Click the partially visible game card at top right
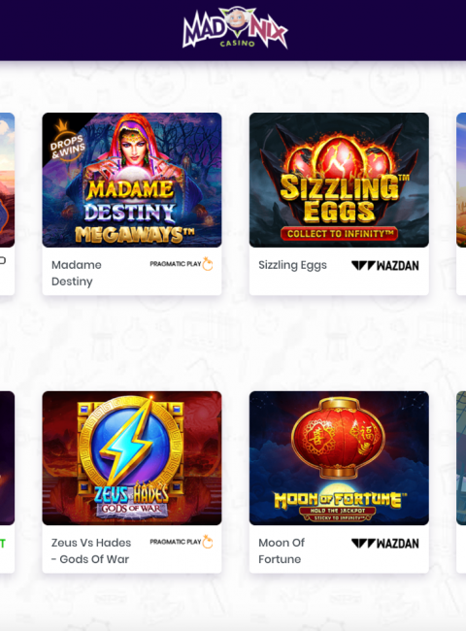Image resolution: width=466 pixels, height=631 pixels. tap(461, 204)
